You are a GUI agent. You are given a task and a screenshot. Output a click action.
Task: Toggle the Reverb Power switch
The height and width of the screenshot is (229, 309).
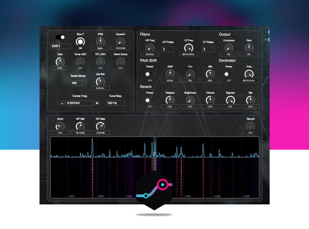pyautogui.click(x=150, y=100)
